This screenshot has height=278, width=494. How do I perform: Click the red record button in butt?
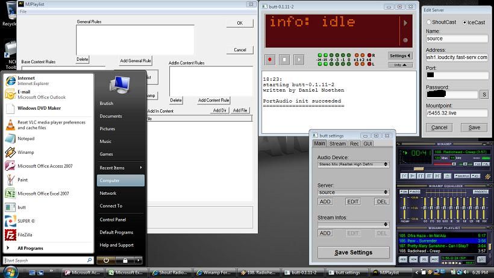click(270, 60)
